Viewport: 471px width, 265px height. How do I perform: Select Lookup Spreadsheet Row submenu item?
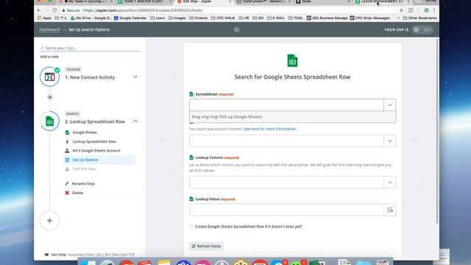pos(94,141)
